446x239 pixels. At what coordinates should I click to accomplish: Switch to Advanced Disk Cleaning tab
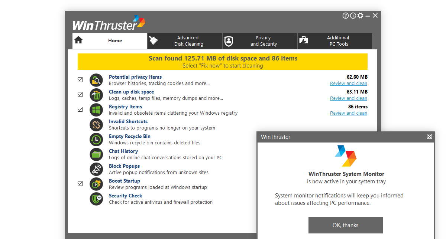pyautogui.click(x=185, y=41)
